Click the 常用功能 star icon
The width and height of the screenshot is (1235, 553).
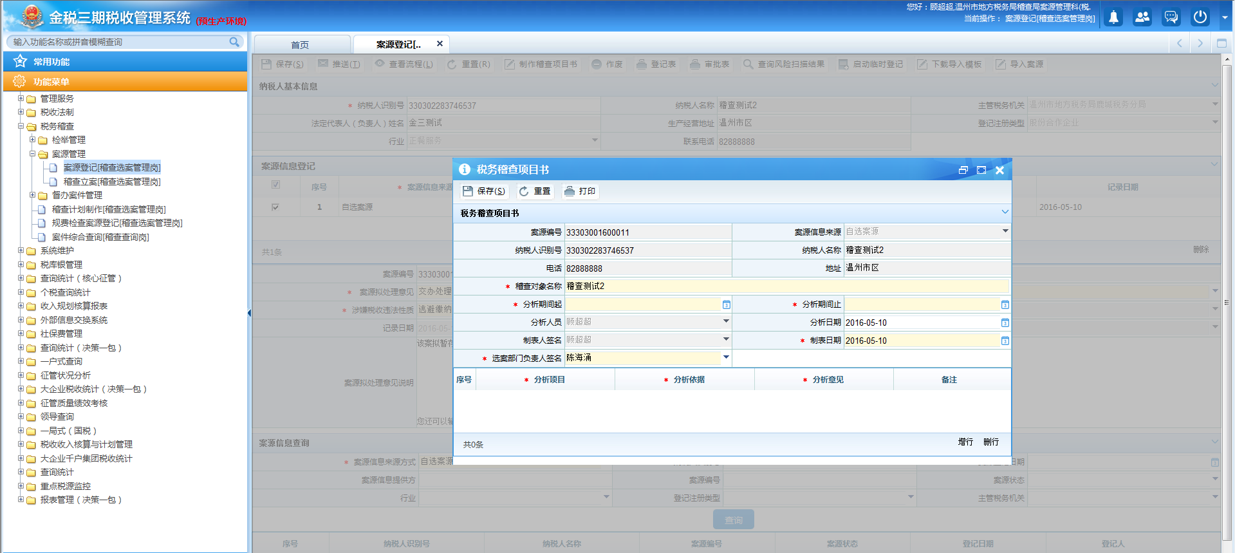pos(20,61)
